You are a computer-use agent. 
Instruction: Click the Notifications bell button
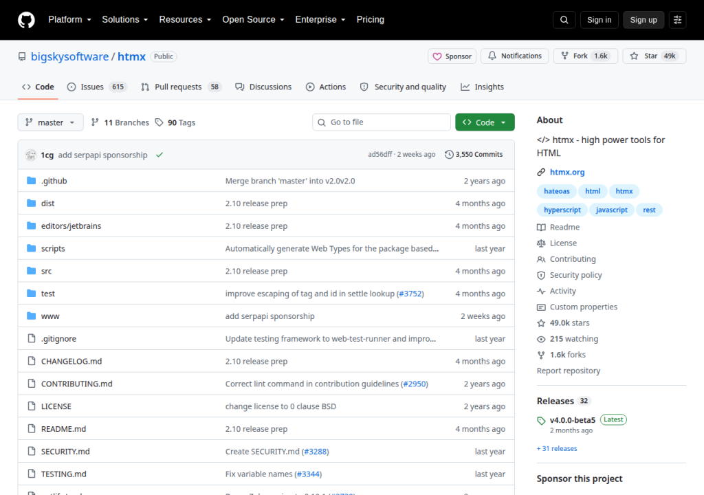(514, 56)
